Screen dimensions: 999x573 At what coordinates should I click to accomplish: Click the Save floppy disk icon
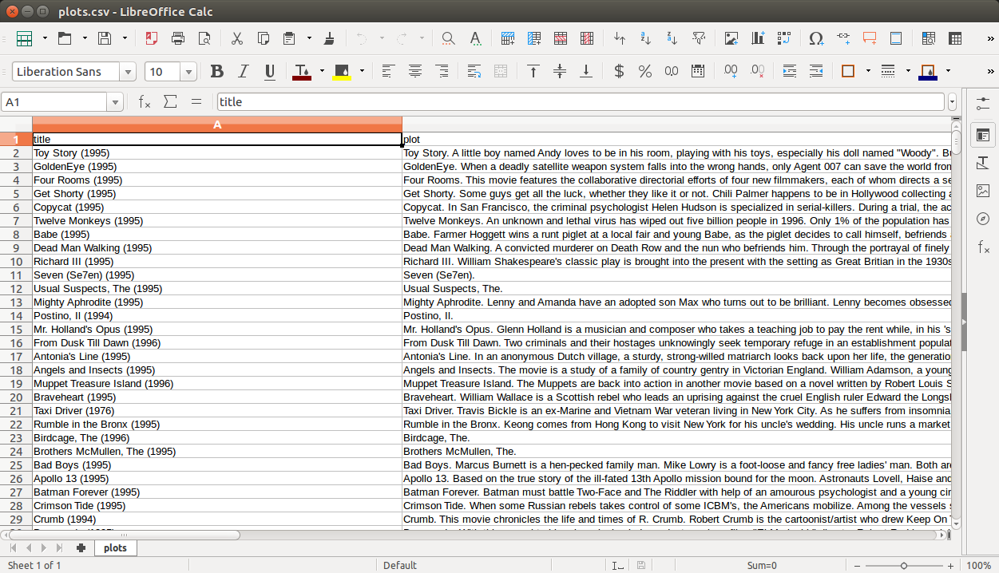tap(105, 38)
